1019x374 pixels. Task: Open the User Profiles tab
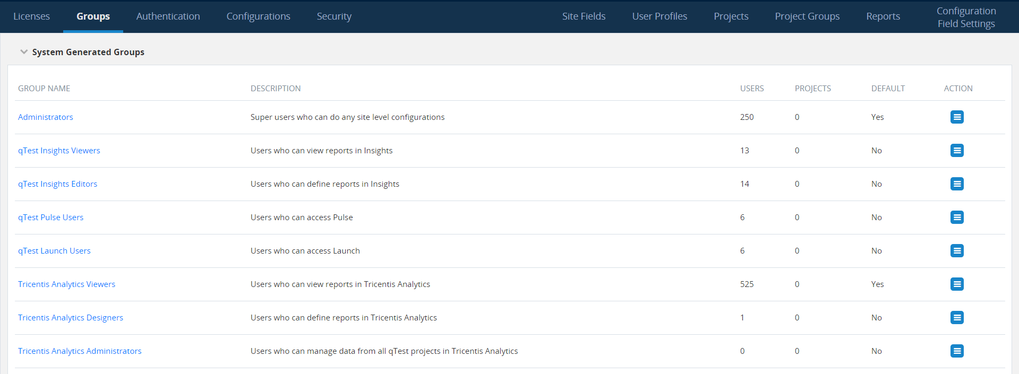click(660, 16)
